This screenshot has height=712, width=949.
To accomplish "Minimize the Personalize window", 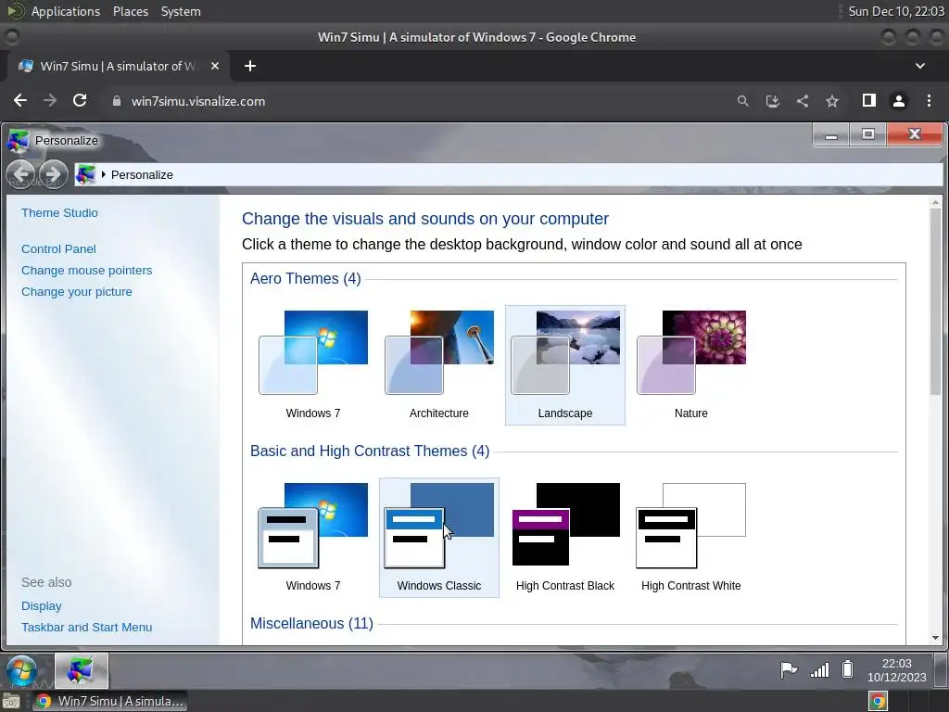I will (831, 134).
